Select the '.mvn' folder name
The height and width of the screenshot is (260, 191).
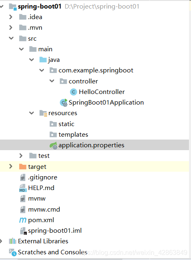pyautogui.click(x=35, y=28)
